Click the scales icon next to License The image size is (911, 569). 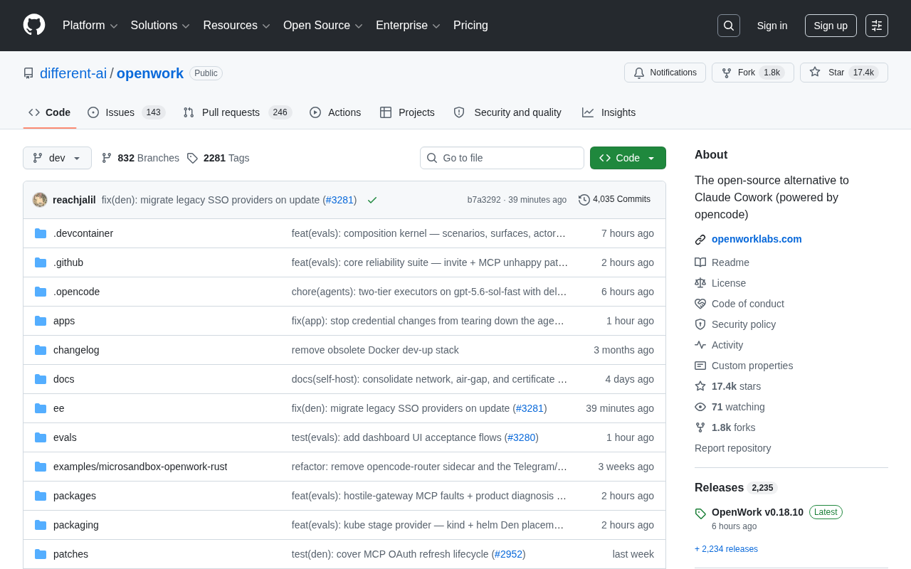pyautogui.click(x=700, y=283)
